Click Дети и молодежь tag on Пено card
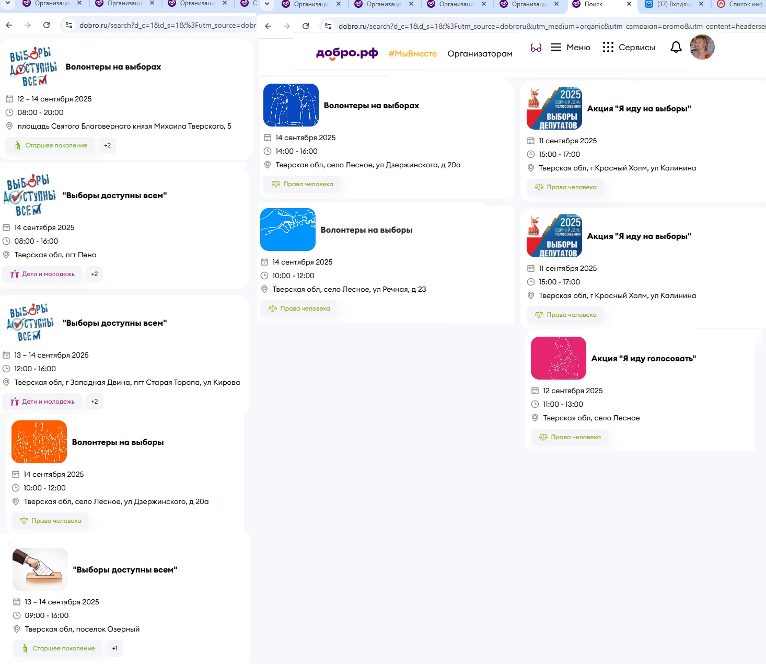 click(42, 274)
